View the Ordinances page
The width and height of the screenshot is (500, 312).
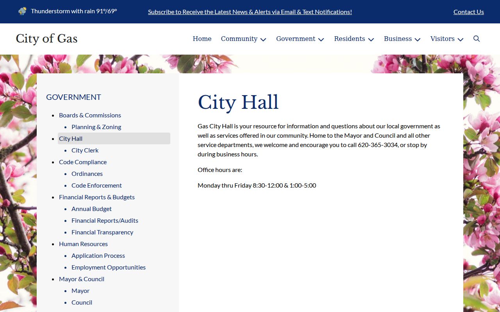(87, 174)
